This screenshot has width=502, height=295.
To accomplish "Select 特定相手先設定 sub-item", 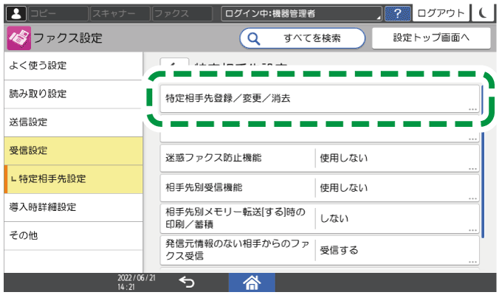I will click(x=73, y=179).
